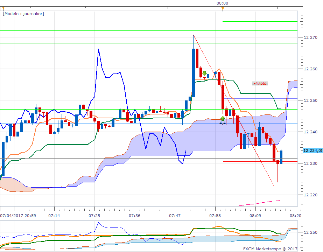
Task: Click the current price tag 12 234,05
Action: click(313, 150)
